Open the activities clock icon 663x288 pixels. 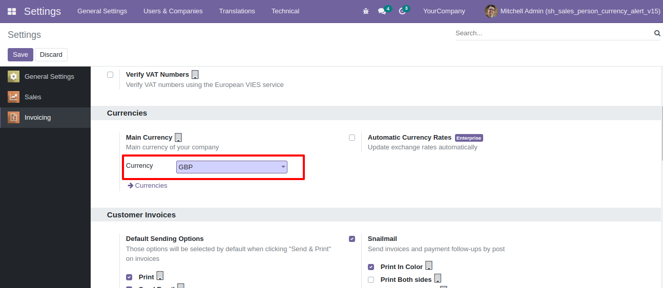[402, 11]
